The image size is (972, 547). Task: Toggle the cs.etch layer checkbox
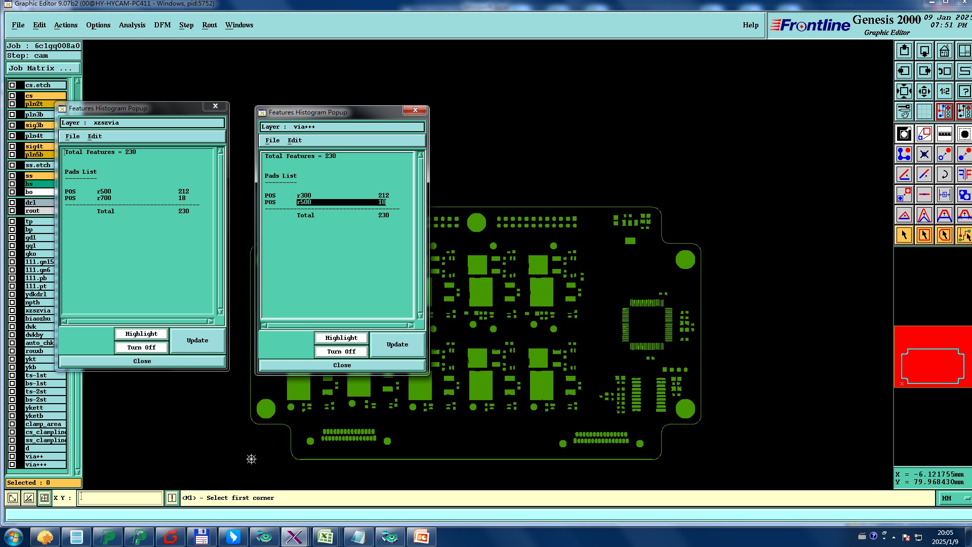12,85
